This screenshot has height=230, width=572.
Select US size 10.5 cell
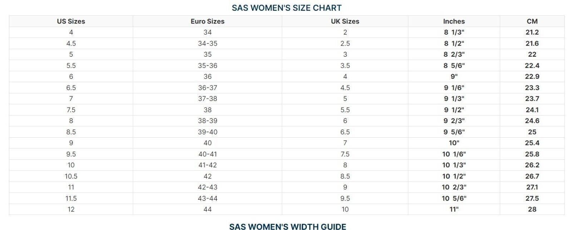[x=71, y=176]
